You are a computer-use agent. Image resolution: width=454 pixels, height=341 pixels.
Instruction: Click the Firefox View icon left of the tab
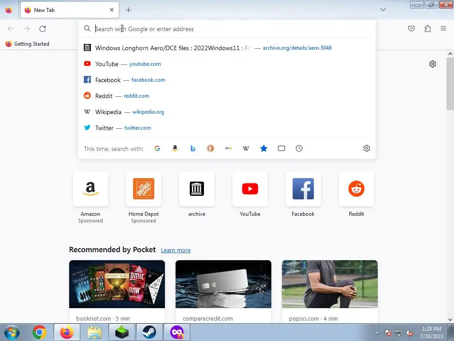tap(9, 10)
